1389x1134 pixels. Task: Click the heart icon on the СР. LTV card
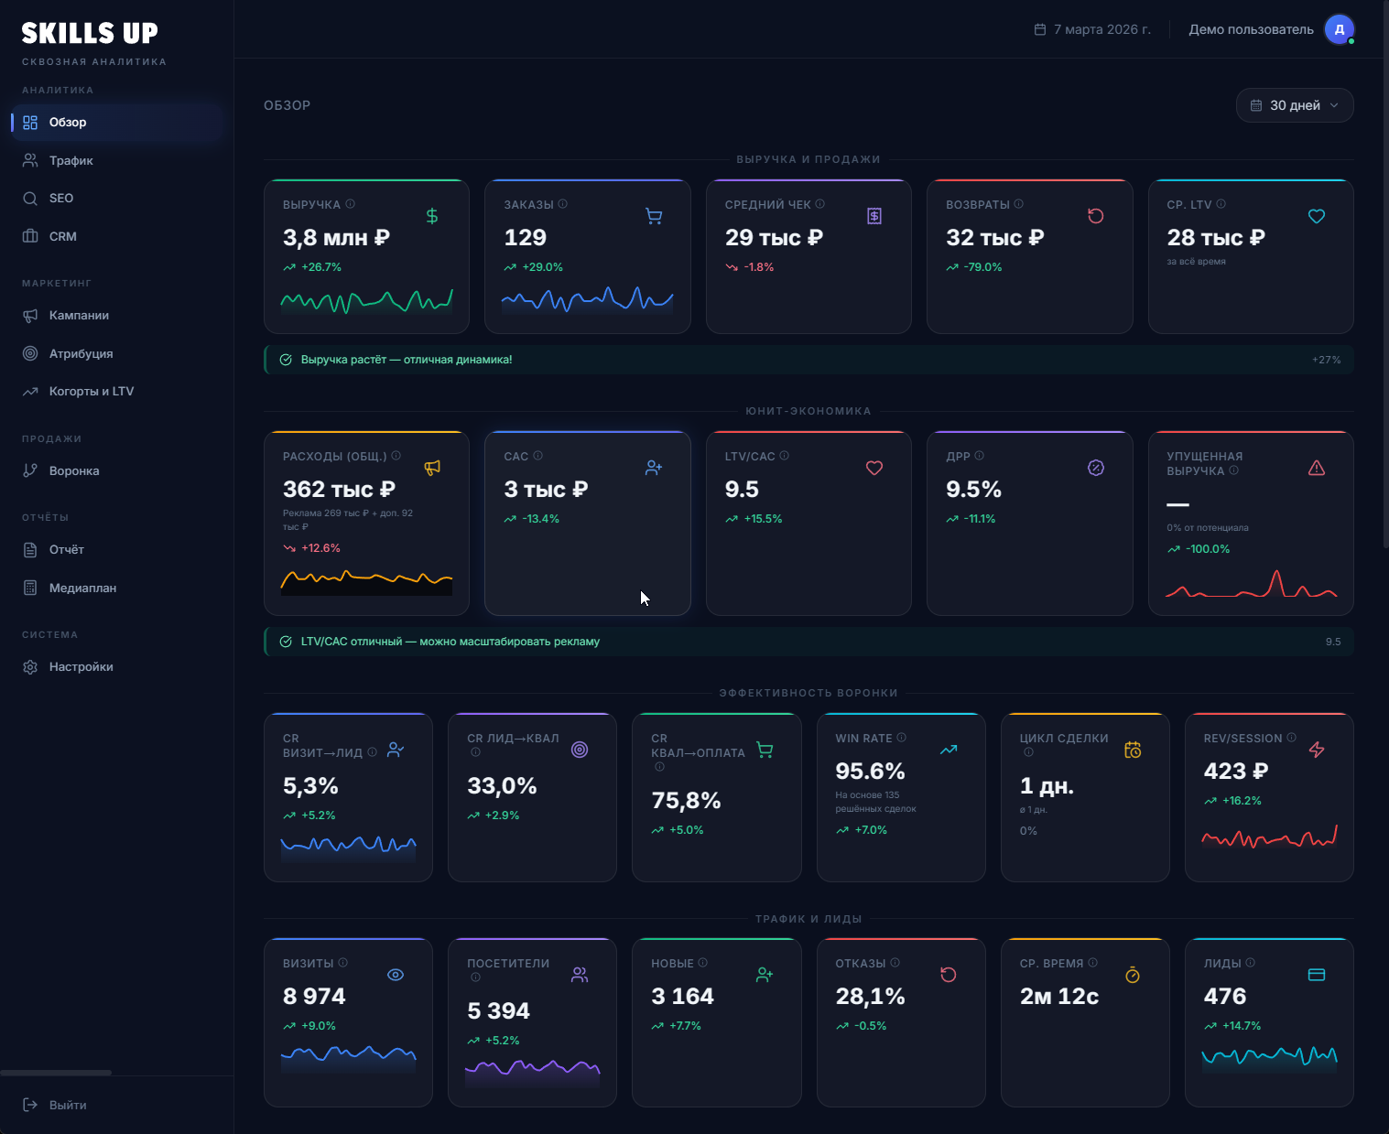(1317, 216)
